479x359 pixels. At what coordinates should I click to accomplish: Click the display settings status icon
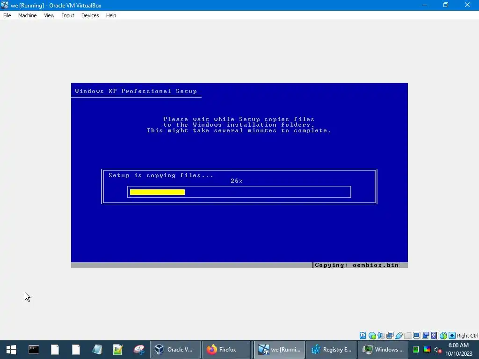pyautogui.click(x=416, y=336)
